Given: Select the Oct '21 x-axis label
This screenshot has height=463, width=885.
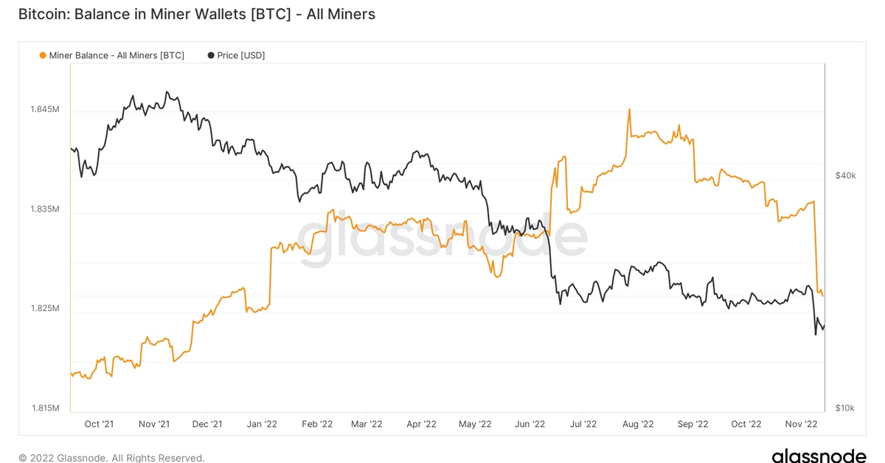Looking at the screenshot, I should pos(99,424).
